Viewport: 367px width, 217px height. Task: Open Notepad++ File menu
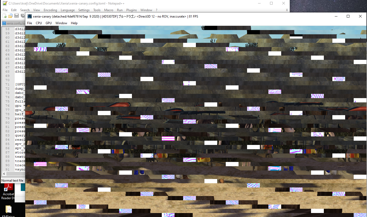[x=5, y=10]
